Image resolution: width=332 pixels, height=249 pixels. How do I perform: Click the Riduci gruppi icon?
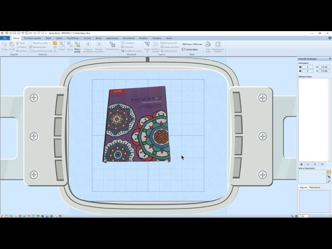tap(77, 47)
